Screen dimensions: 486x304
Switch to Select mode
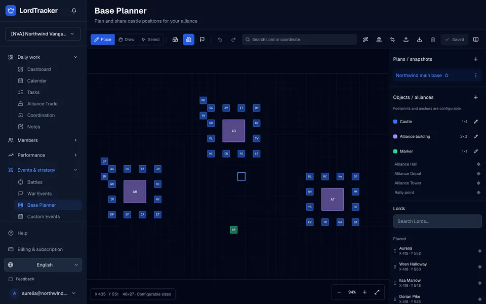(150, 40)
